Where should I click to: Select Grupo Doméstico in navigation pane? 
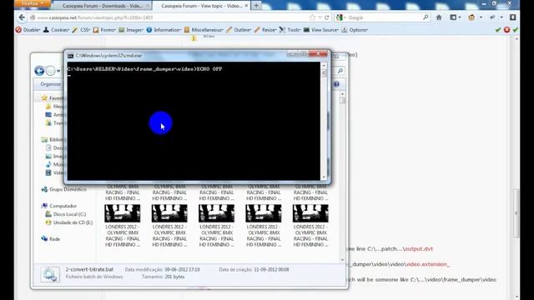pos(63,189)
